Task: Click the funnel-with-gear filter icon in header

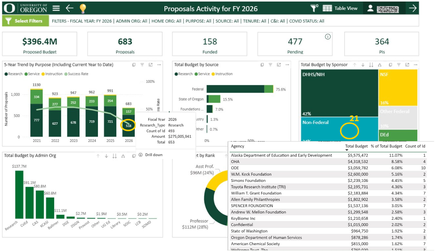Action: pyautogui.click(x=314, y=8)
